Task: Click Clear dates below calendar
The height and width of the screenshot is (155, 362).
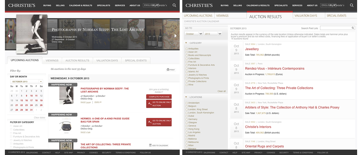Action: click(40, 118)
